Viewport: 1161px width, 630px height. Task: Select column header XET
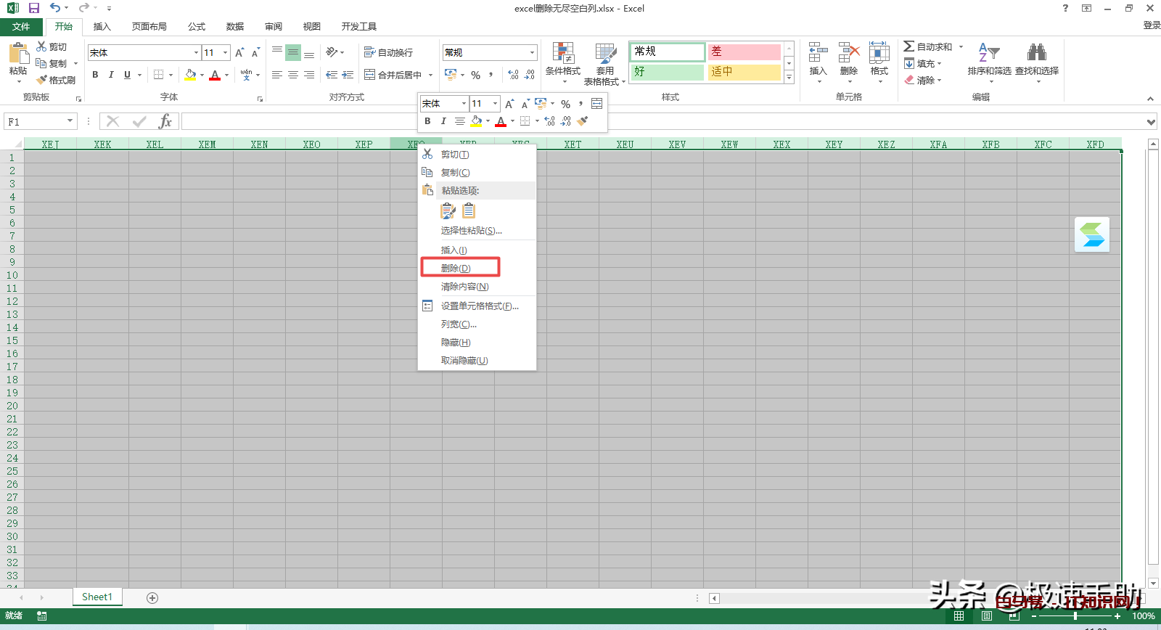click(573, 144)
